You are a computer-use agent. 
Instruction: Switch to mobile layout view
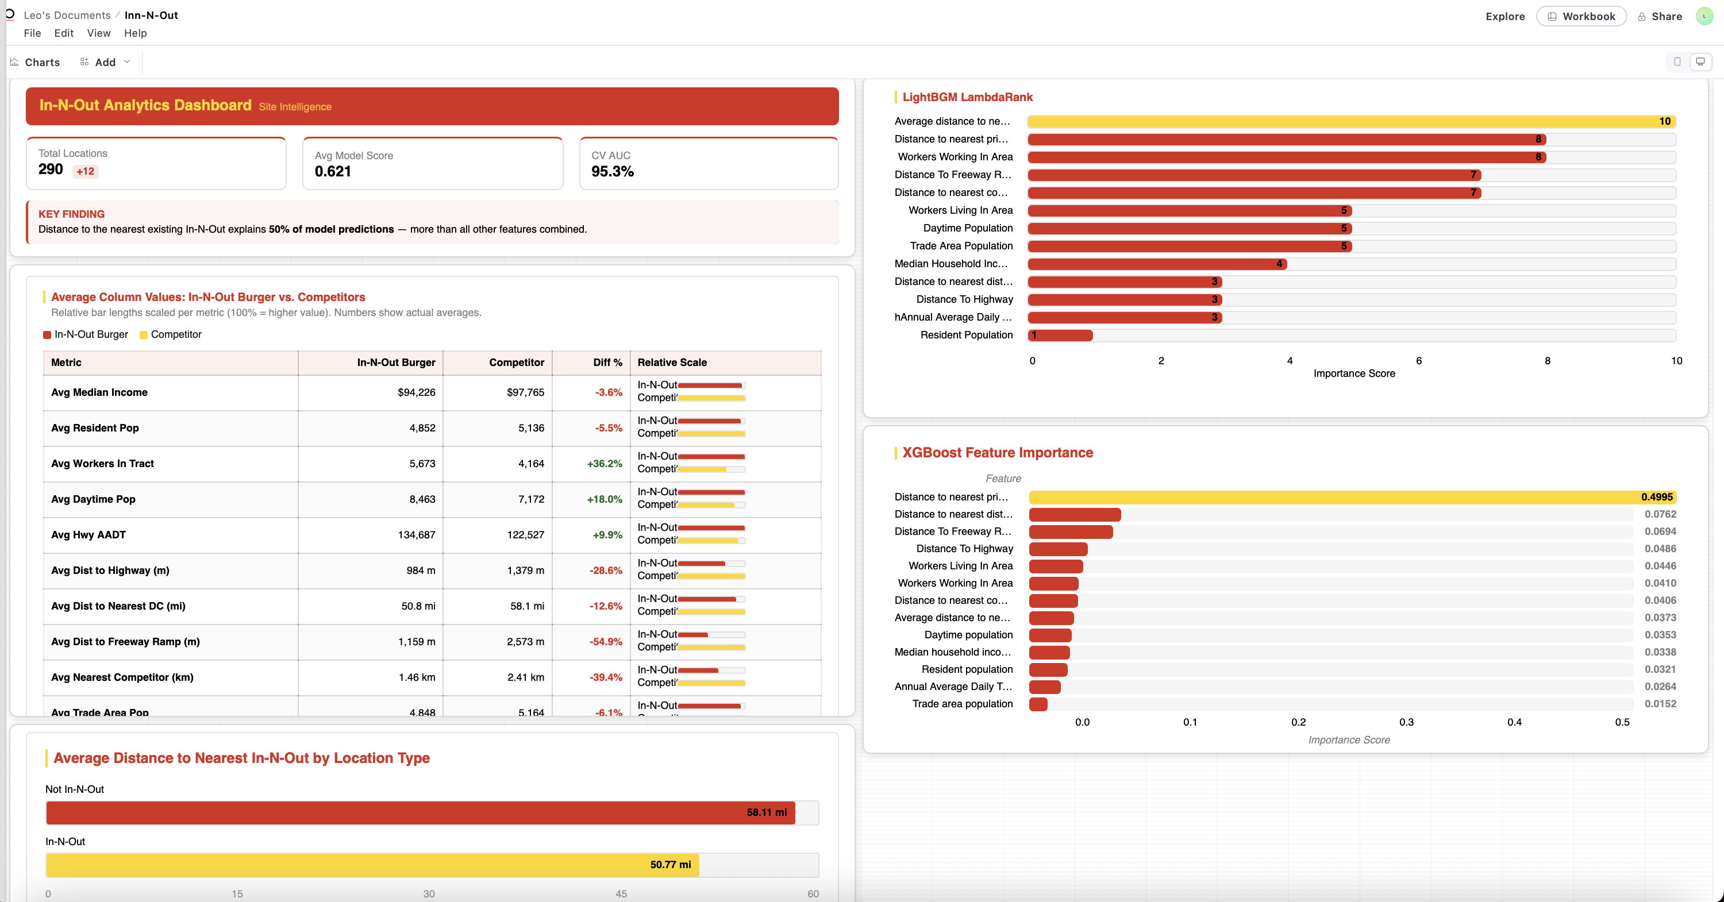pyautogui.click(x=1677, y=61)
